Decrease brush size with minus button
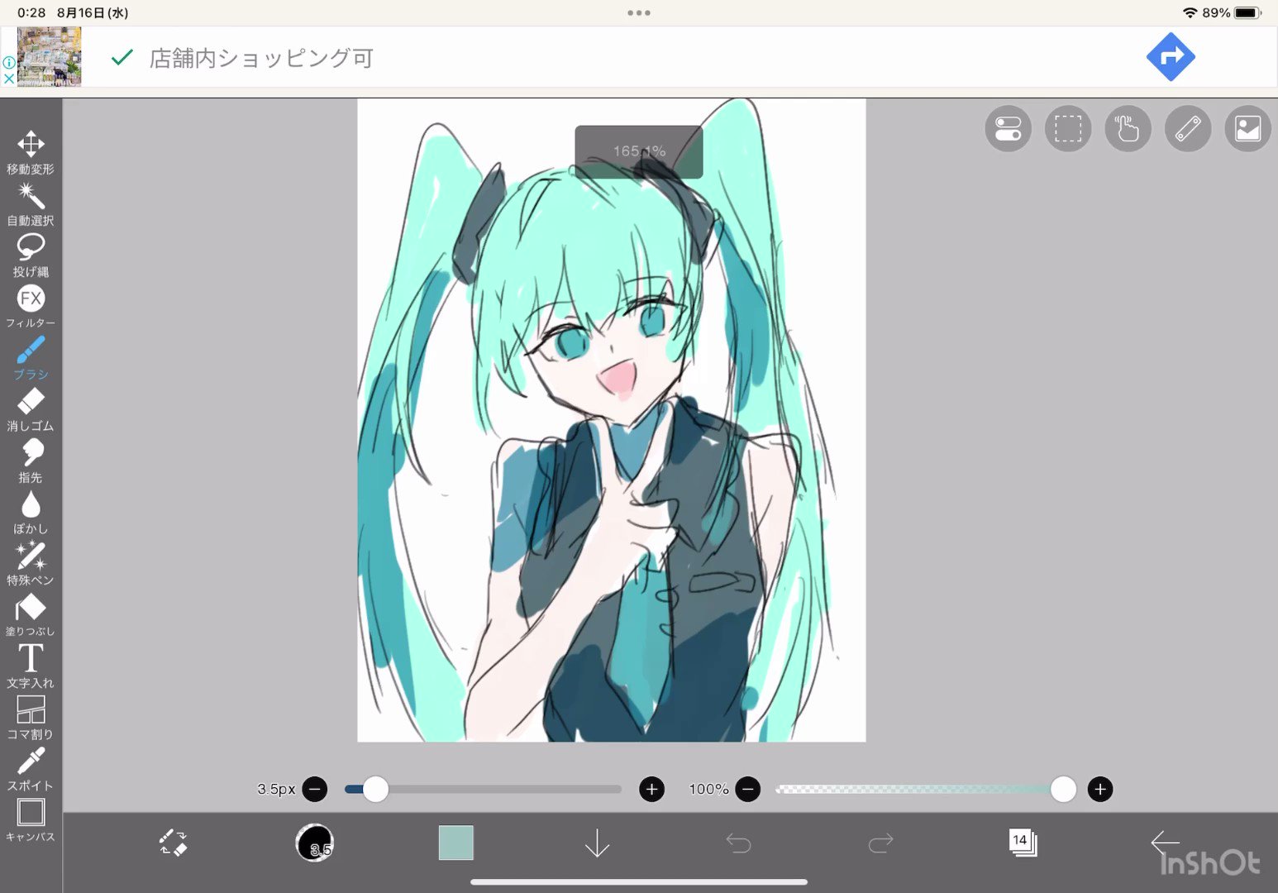Screen dimensions: 1278x893 314,790
